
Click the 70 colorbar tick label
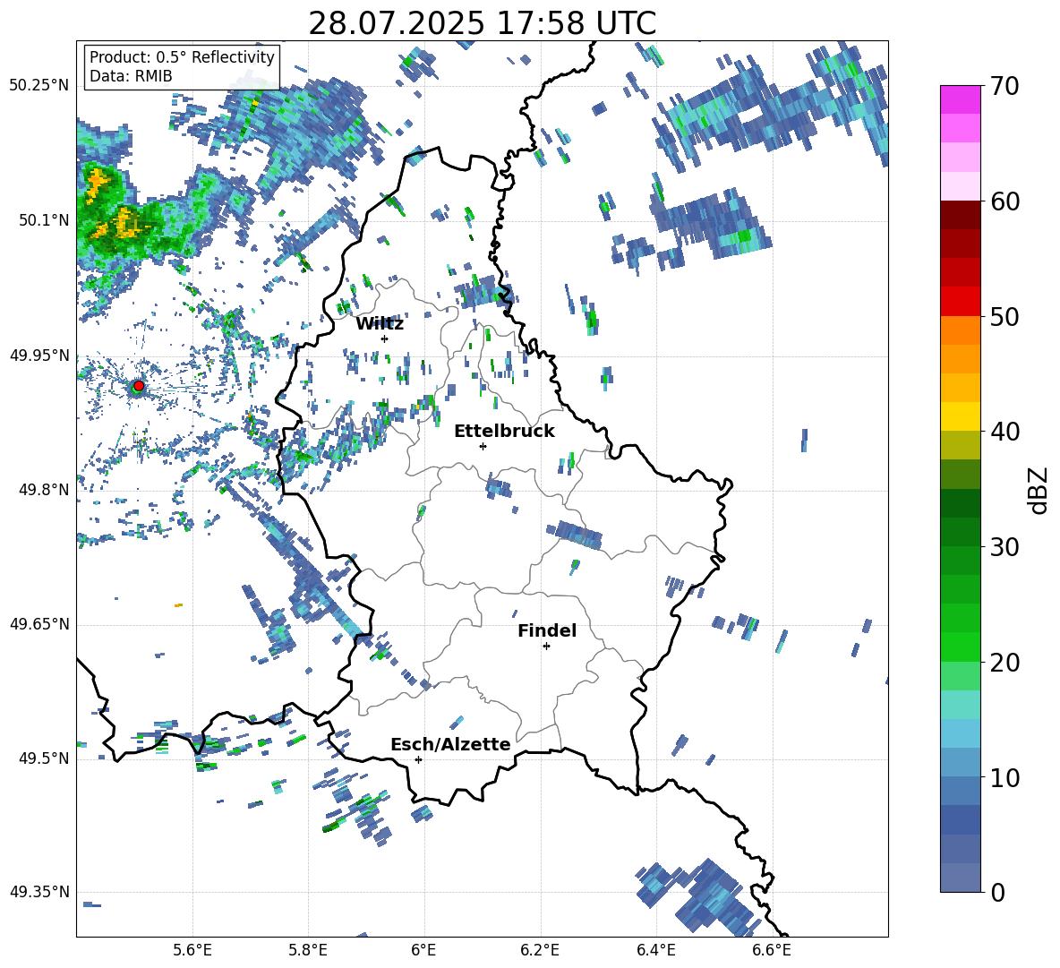(1004, 87)
